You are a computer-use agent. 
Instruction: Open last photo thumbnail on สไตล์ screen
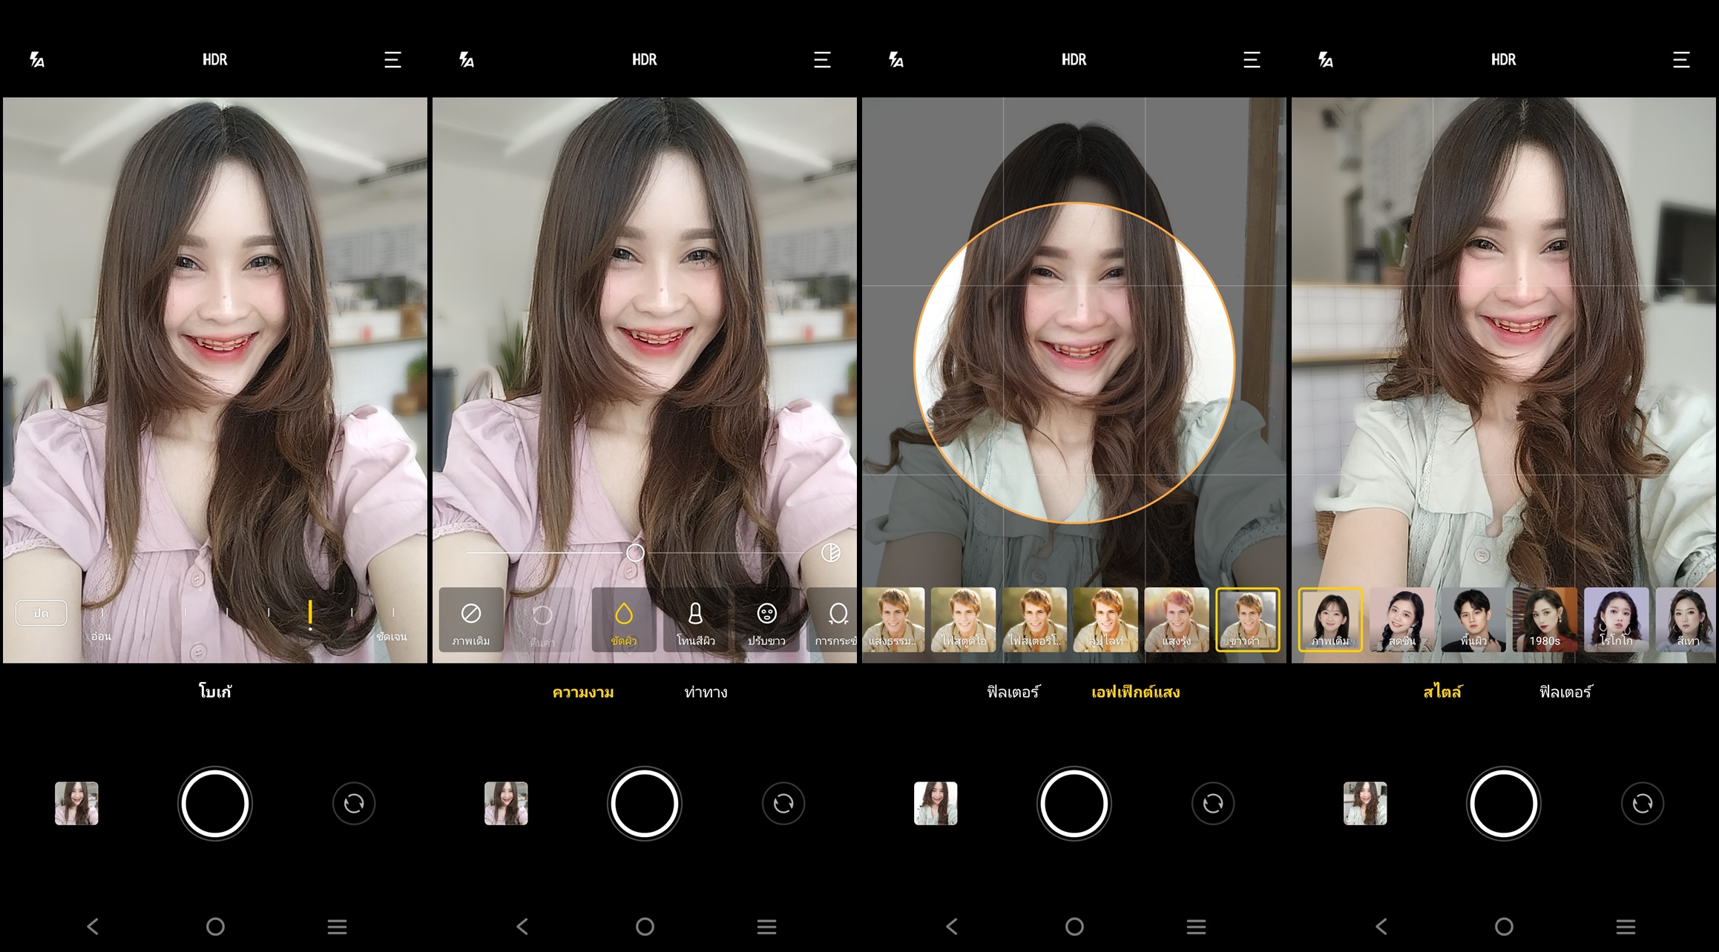[1365, 803]
